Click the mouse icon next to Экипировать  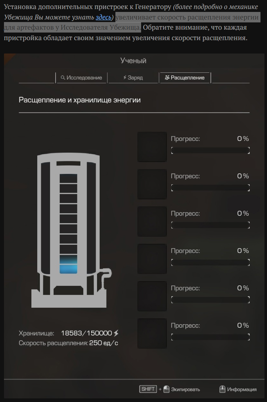tap(166, 389)
